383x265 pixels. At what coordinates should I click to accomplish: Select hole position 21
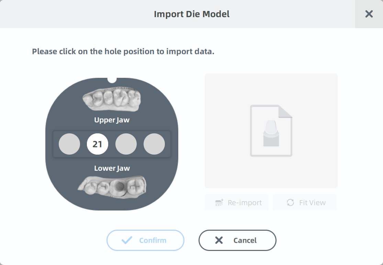(98, 144)
